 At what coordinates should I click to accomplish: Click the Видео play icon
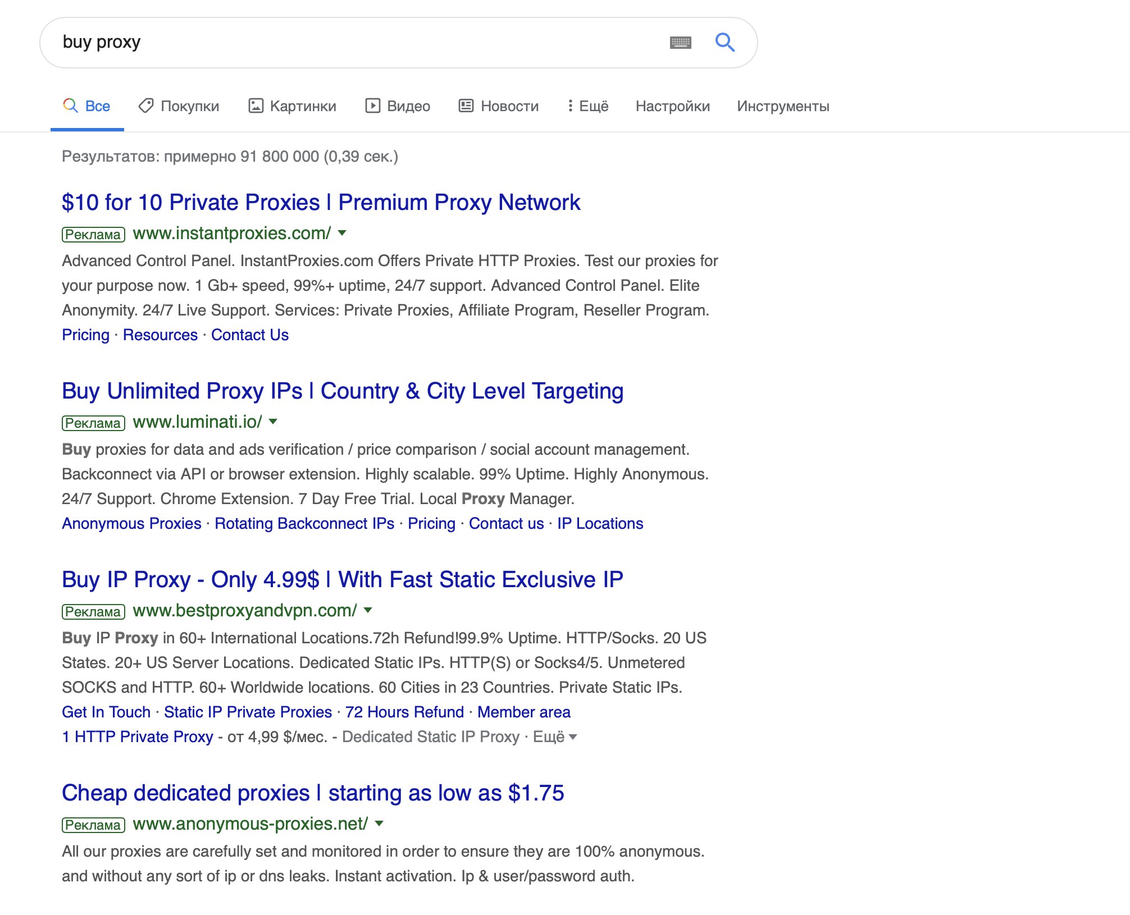[373, 106]
